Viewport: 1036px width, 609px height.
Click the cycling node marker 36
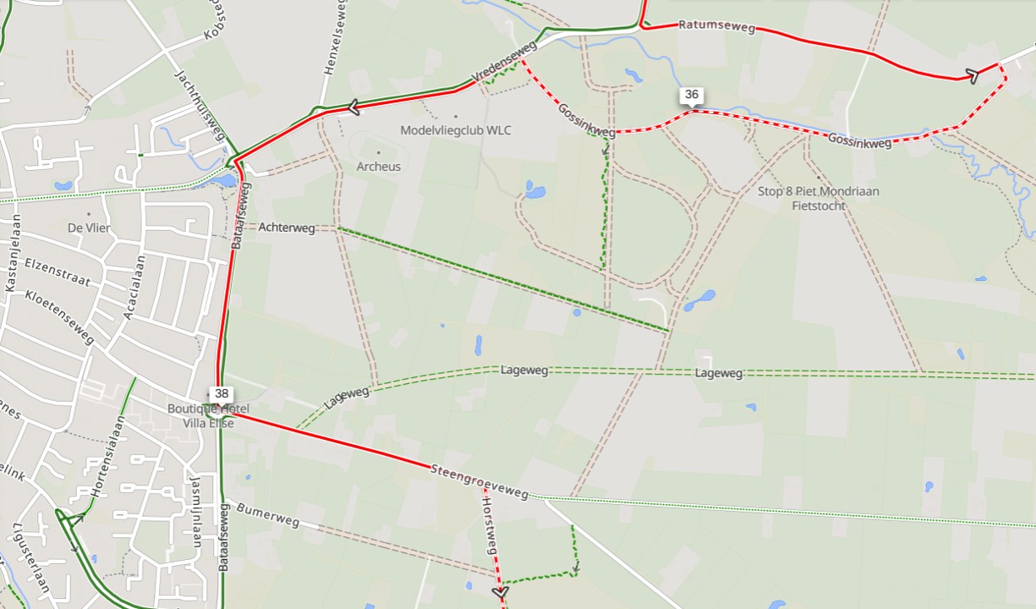point(692,95)
